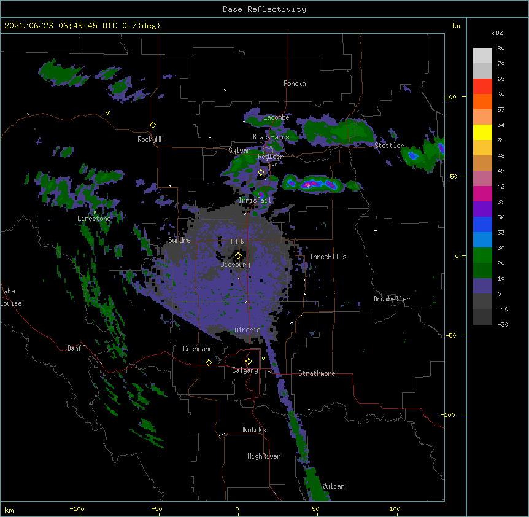Click the RockyMH label
Image resolution: width=529 pixels, height=517 pixels.
point(150,139)
